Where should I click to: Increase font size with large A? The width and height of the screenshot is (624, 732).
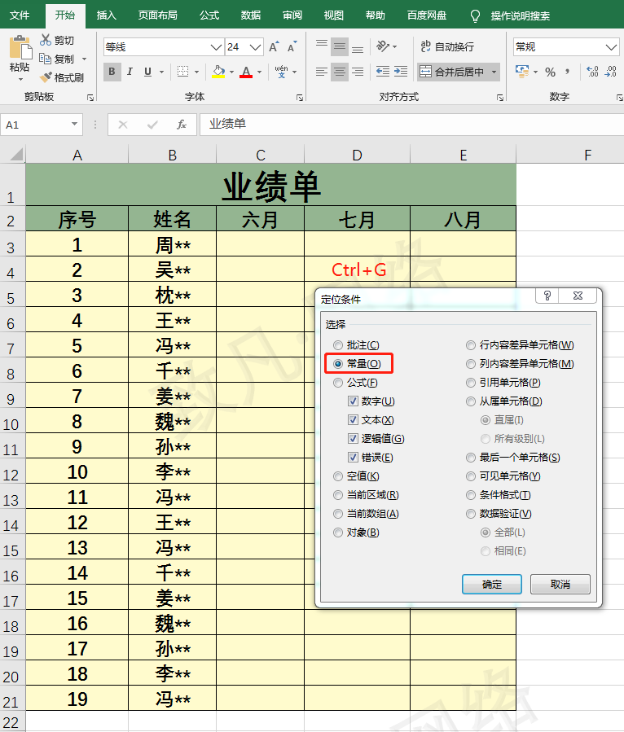(x=275, y=46)
